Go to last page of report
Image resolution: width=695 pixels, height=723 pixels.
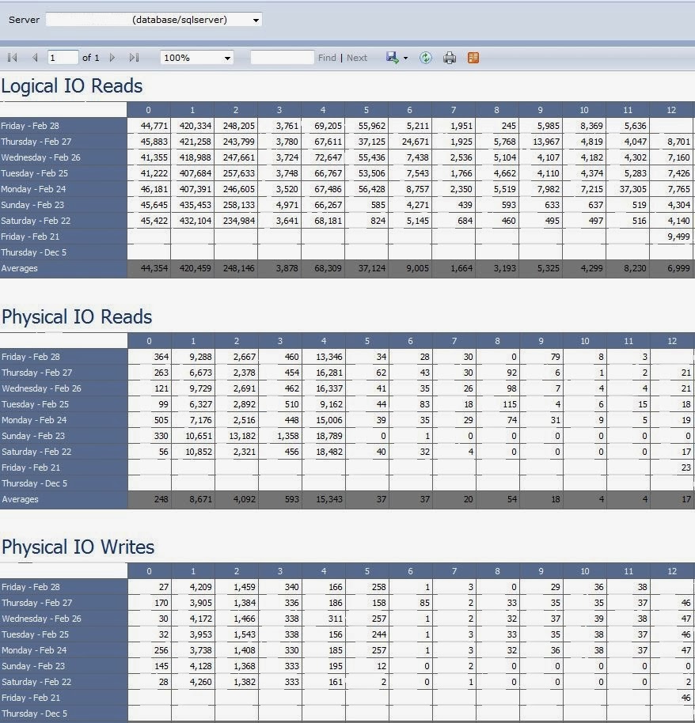[x=134, y=58]
